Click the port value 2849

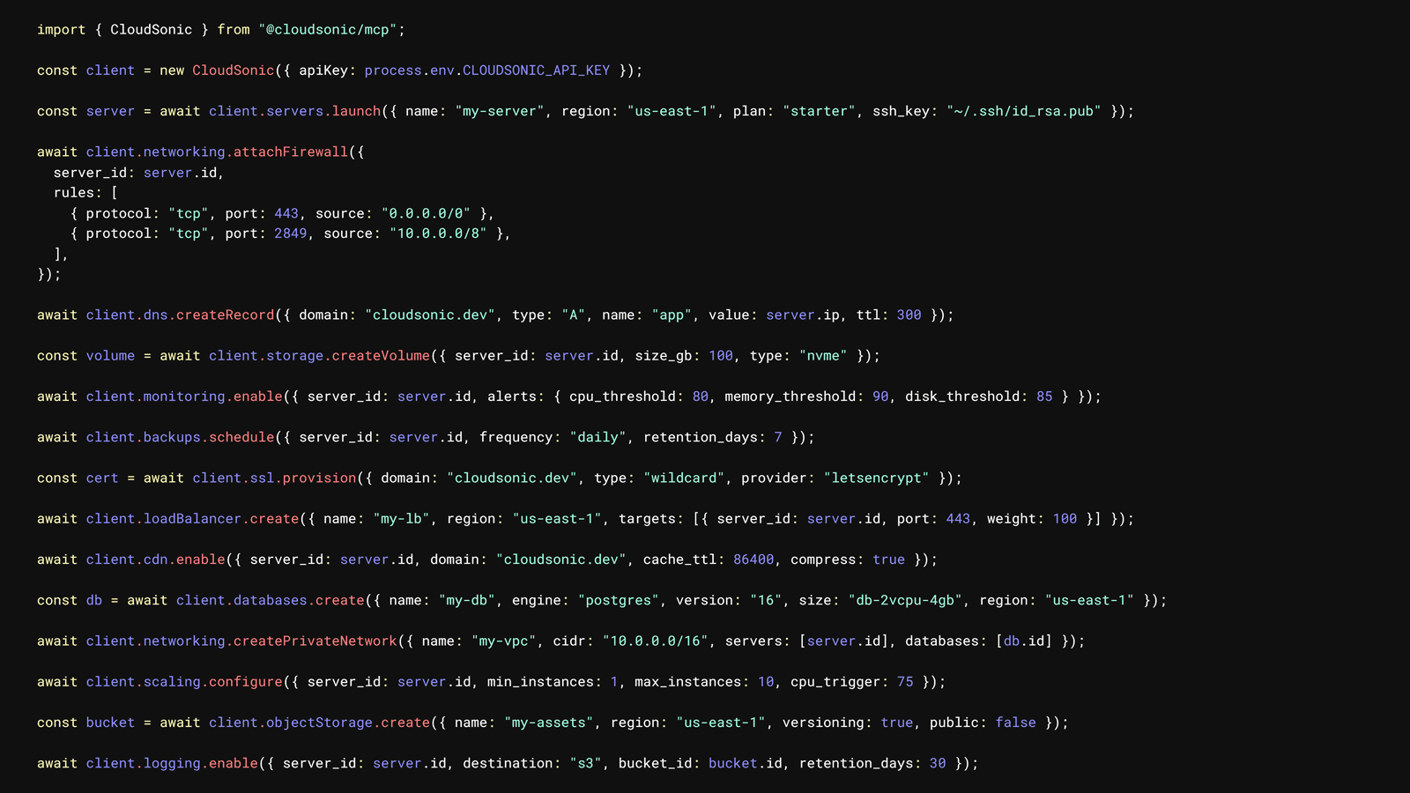coord(291,233)
